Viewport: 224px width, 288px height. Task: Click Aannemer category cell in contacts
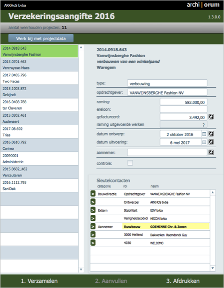click(x=105, y=227)
